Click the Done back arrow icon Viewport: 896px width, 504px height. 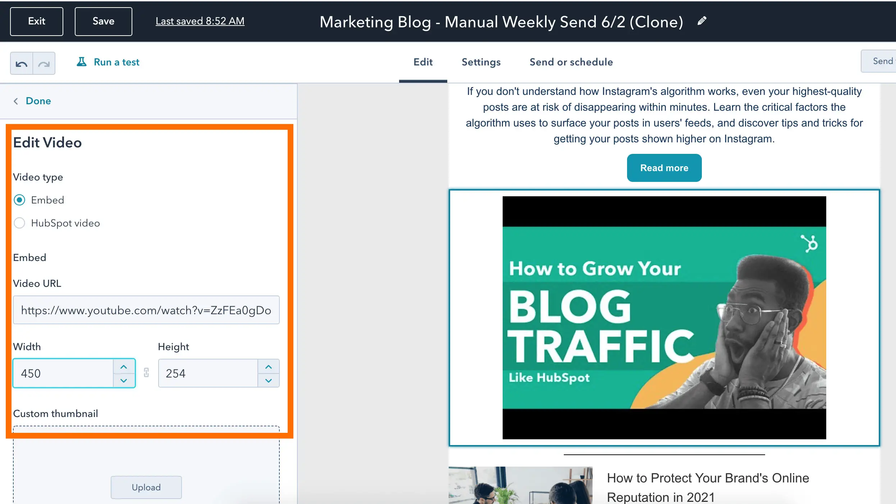point(16,100)
